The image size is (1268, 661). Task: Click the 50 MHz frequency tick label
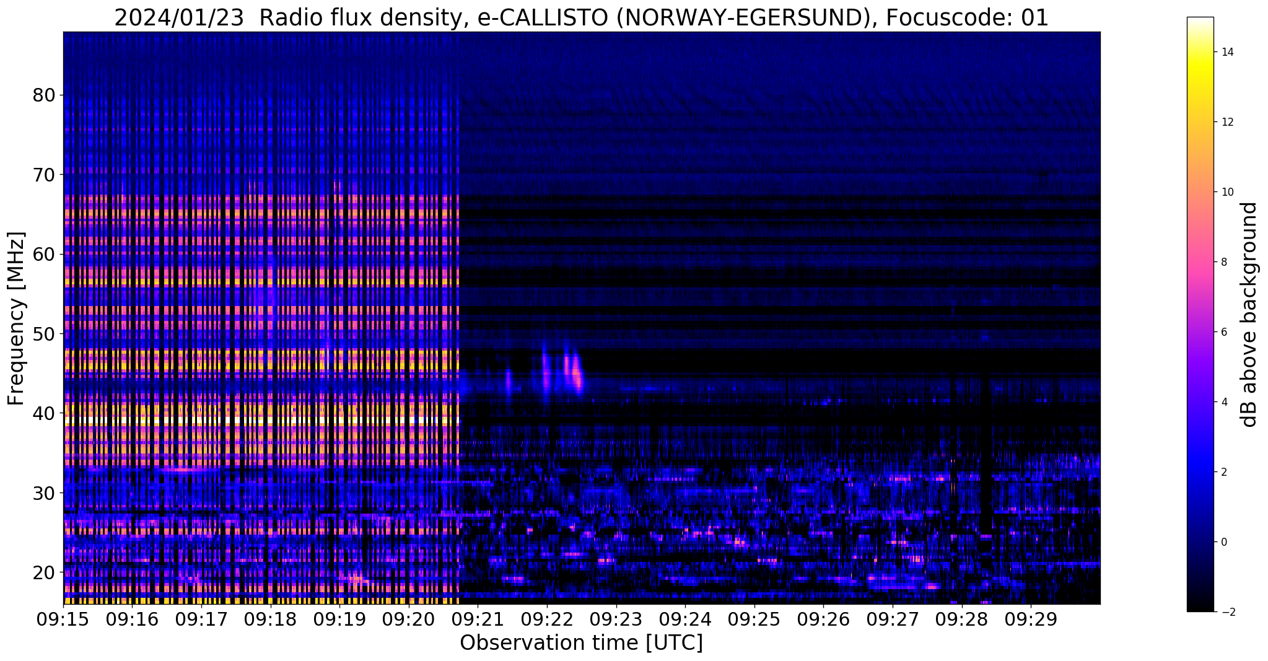(x=44, y=333)
